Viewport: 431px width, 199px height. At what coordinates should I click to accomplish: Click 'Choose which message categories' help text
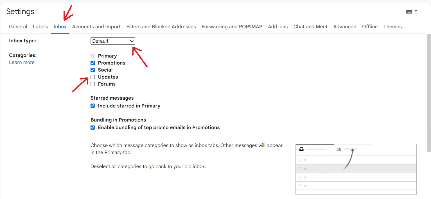click(186, 149)
